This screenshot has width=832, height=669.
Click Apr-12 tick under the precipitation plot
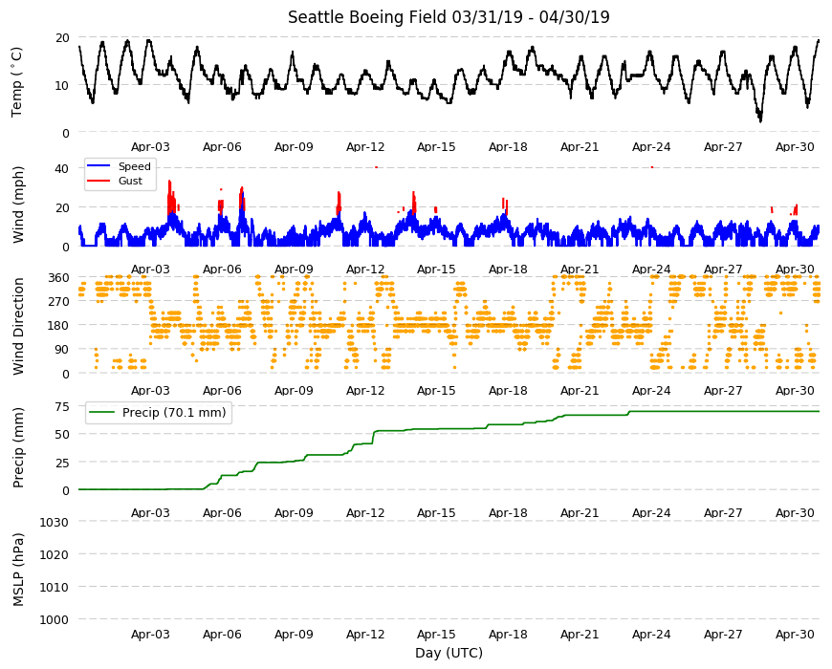click(365, 512)
